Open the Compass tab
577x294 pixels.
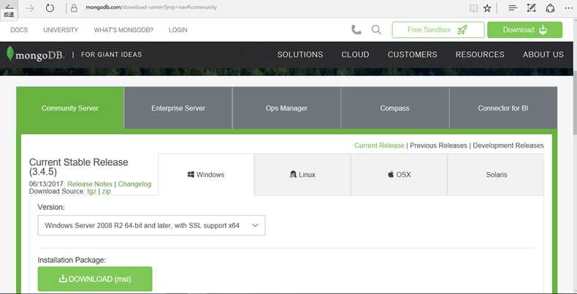(395, 108)
